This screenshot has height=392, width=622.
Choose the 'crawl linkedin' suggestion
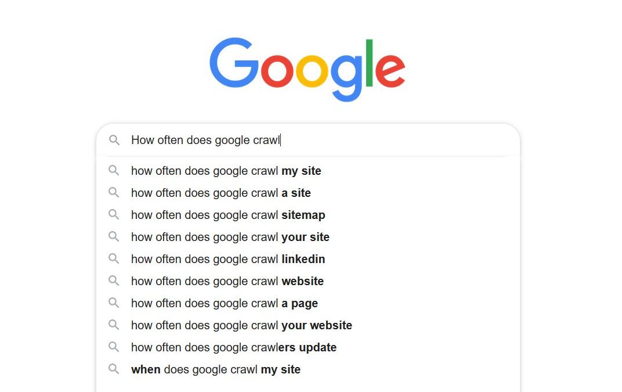[228, 259]
